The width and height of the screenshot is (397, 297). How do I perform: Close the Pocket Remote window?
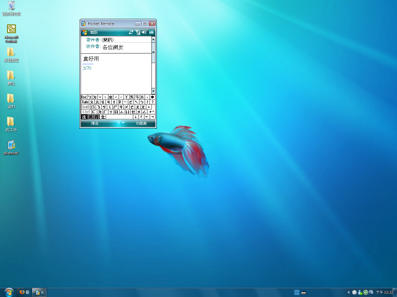pos(152,24)
